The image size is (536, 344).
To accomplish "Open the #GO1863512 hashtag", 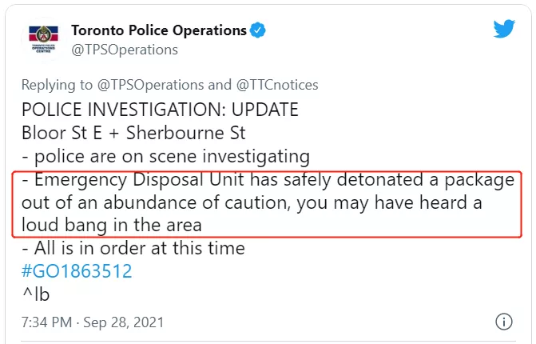I will tap(77, 271).
